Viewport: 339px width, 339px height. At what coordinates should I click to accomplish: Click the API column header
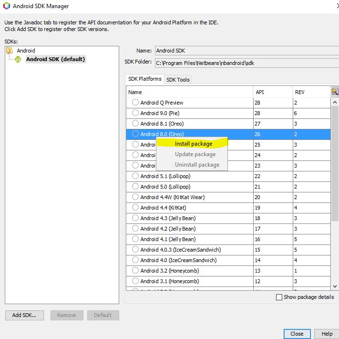click(273, 92)
